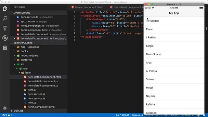Tap Arda in the simulator list
Image resolution: width=208 pixels, height=117 pixels.
point(174,63)
